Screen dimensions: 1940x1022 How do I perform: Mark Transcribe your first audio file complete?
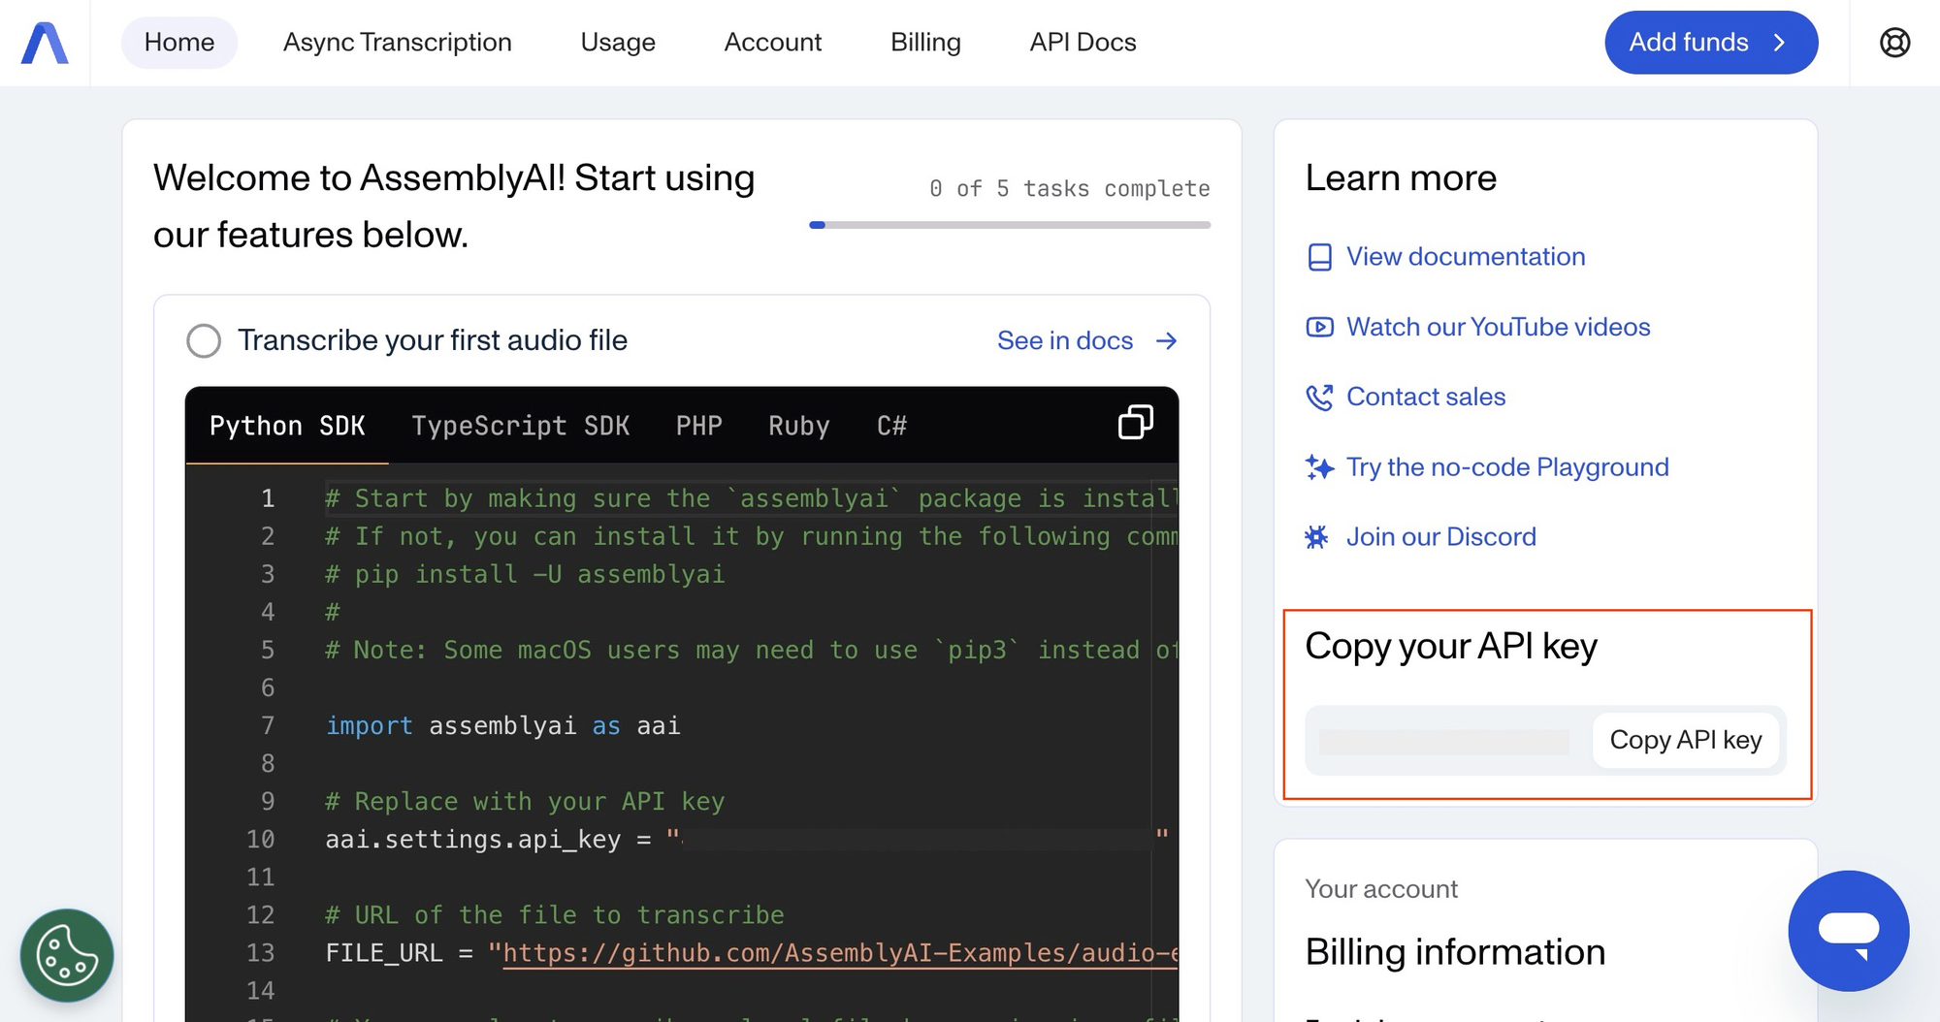pyautogui.click(x=204, y=340)
